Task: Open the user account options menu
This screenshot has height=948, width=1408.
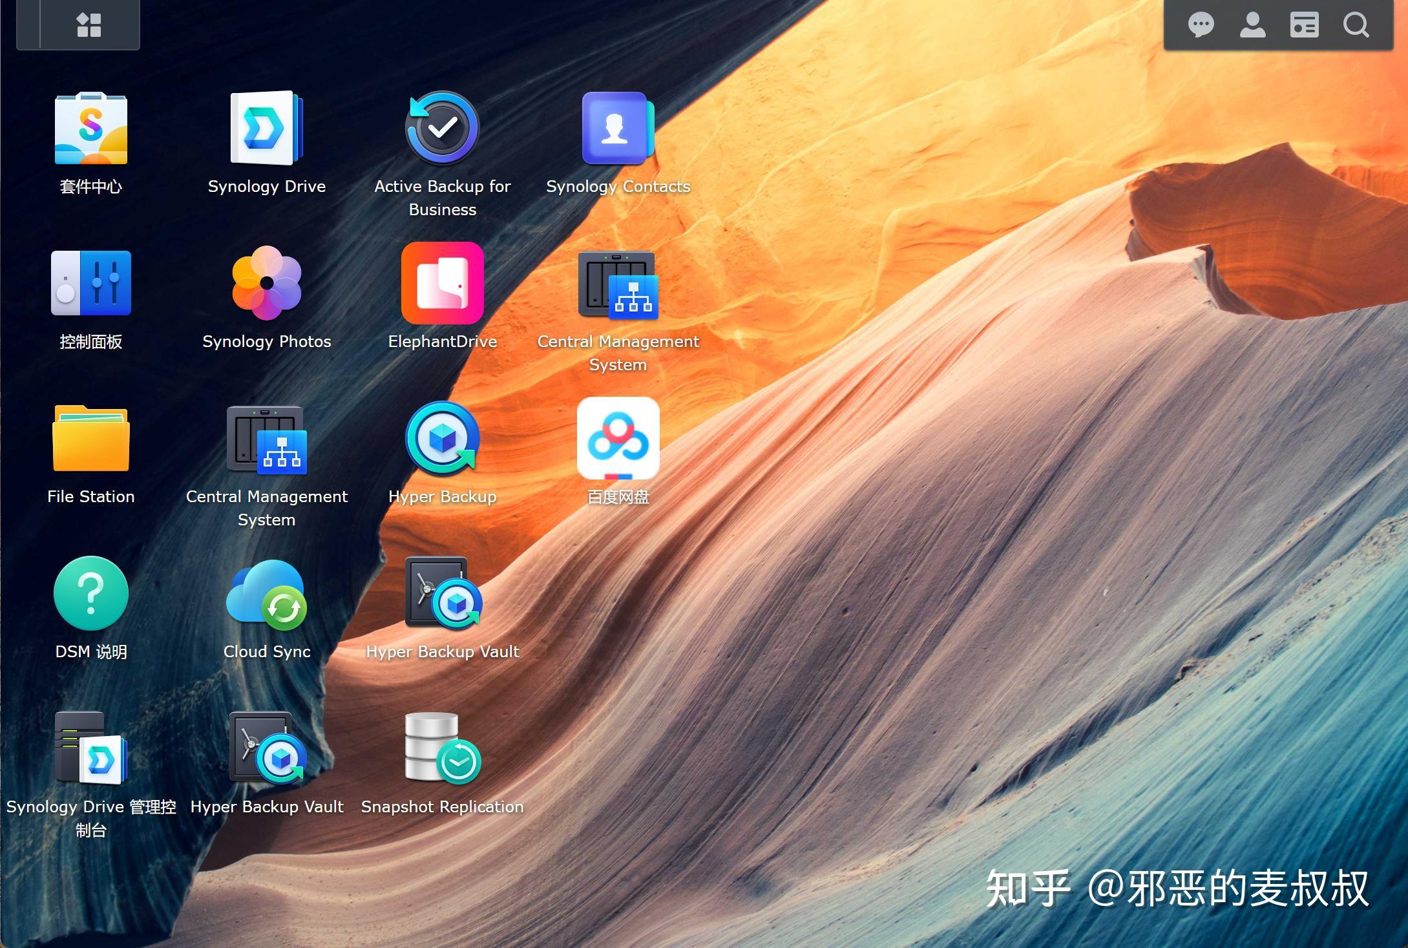Action: pos(1252,25)
